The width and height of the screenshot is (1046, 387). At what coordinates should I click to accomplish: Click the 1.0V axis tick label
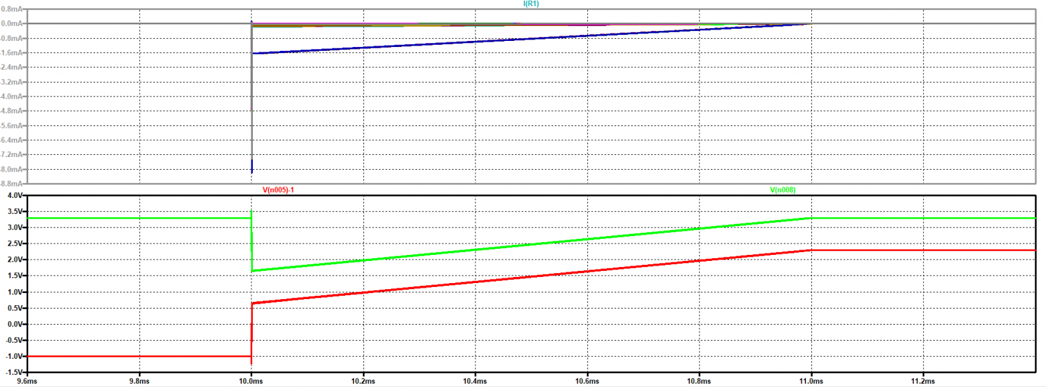pos(15,292)
